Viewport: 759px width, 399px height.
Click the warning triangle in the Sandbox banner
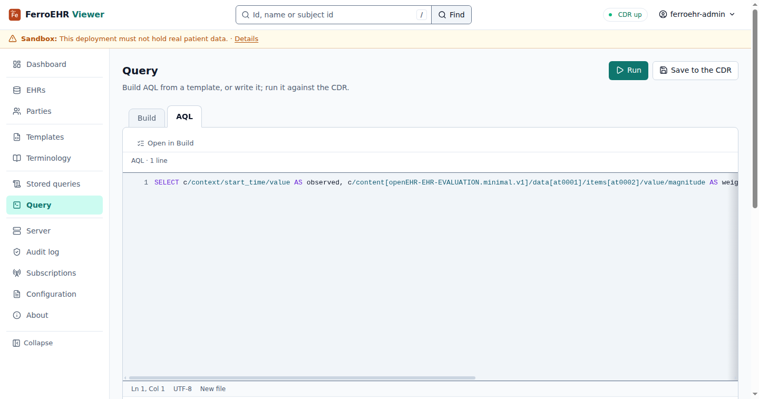pos(13,39)
